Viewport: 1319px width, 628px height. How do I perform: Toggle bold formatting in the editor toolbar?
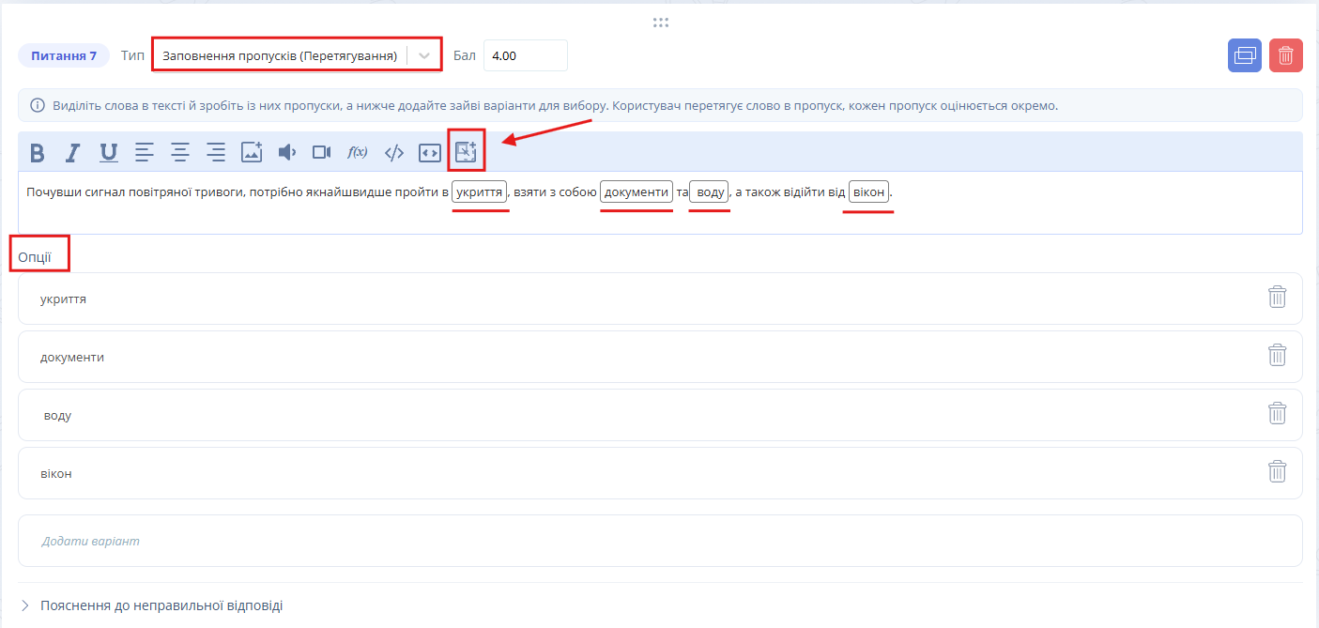(x=38, y=152)
